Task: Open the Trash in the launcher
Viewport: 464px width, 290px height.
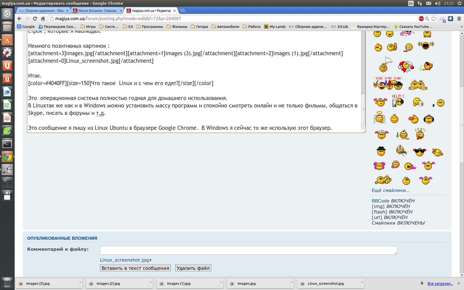Action: (x=7, y=283)
